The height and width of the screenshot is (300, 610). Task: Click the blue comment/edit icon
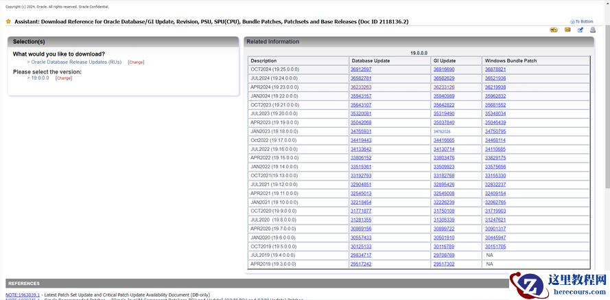tap(580, 30)
